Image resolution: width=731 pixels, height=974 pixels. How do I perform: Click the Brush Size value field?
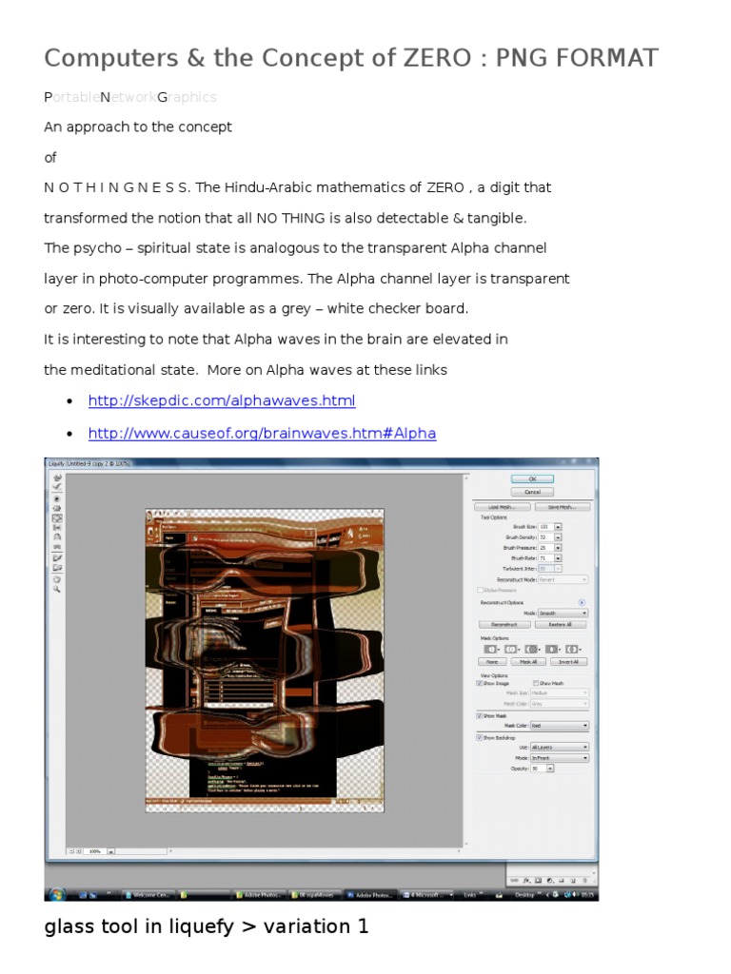(546, 527)
